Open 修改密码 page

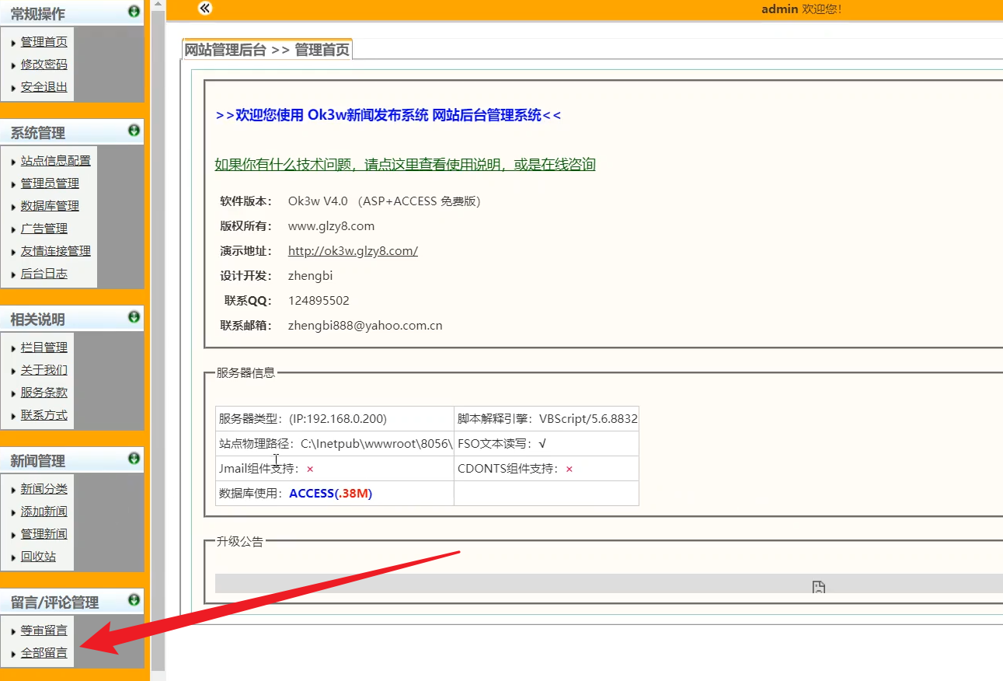(x=44, y=65)
